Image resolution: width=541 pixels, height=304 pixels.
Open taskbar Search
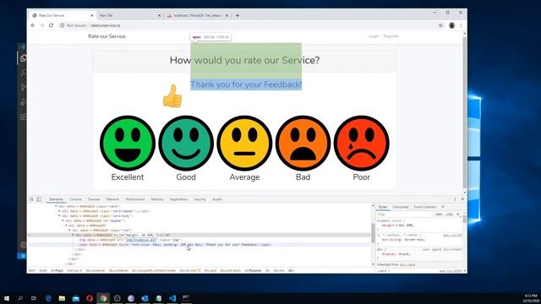(x=20, y=298)
